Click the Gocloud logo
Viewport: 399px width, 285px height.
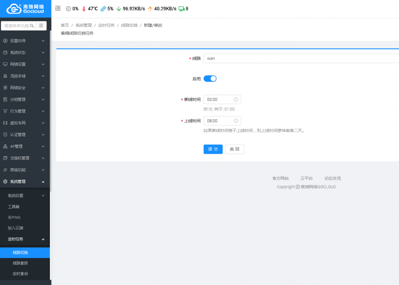coord(25,9)
